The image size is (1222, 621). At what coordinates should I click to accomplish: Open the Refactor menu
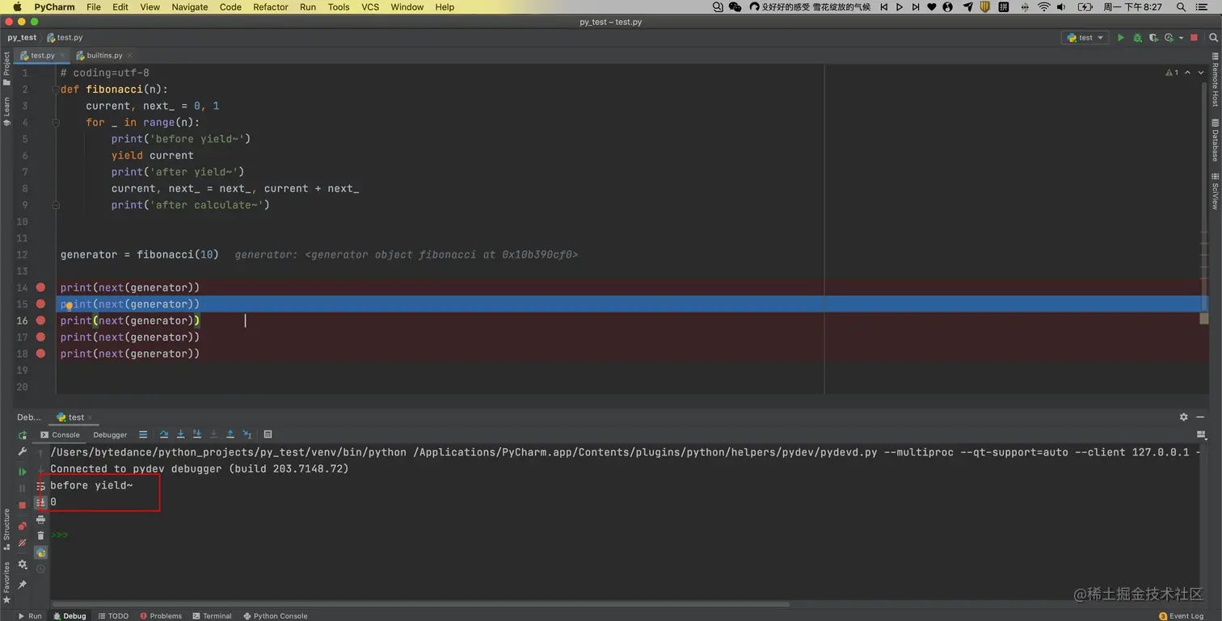271,7
